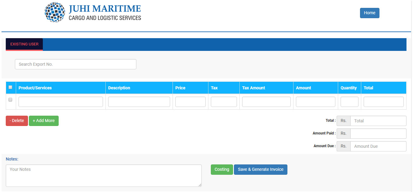Click the Amount Due input field

point(378,146)
